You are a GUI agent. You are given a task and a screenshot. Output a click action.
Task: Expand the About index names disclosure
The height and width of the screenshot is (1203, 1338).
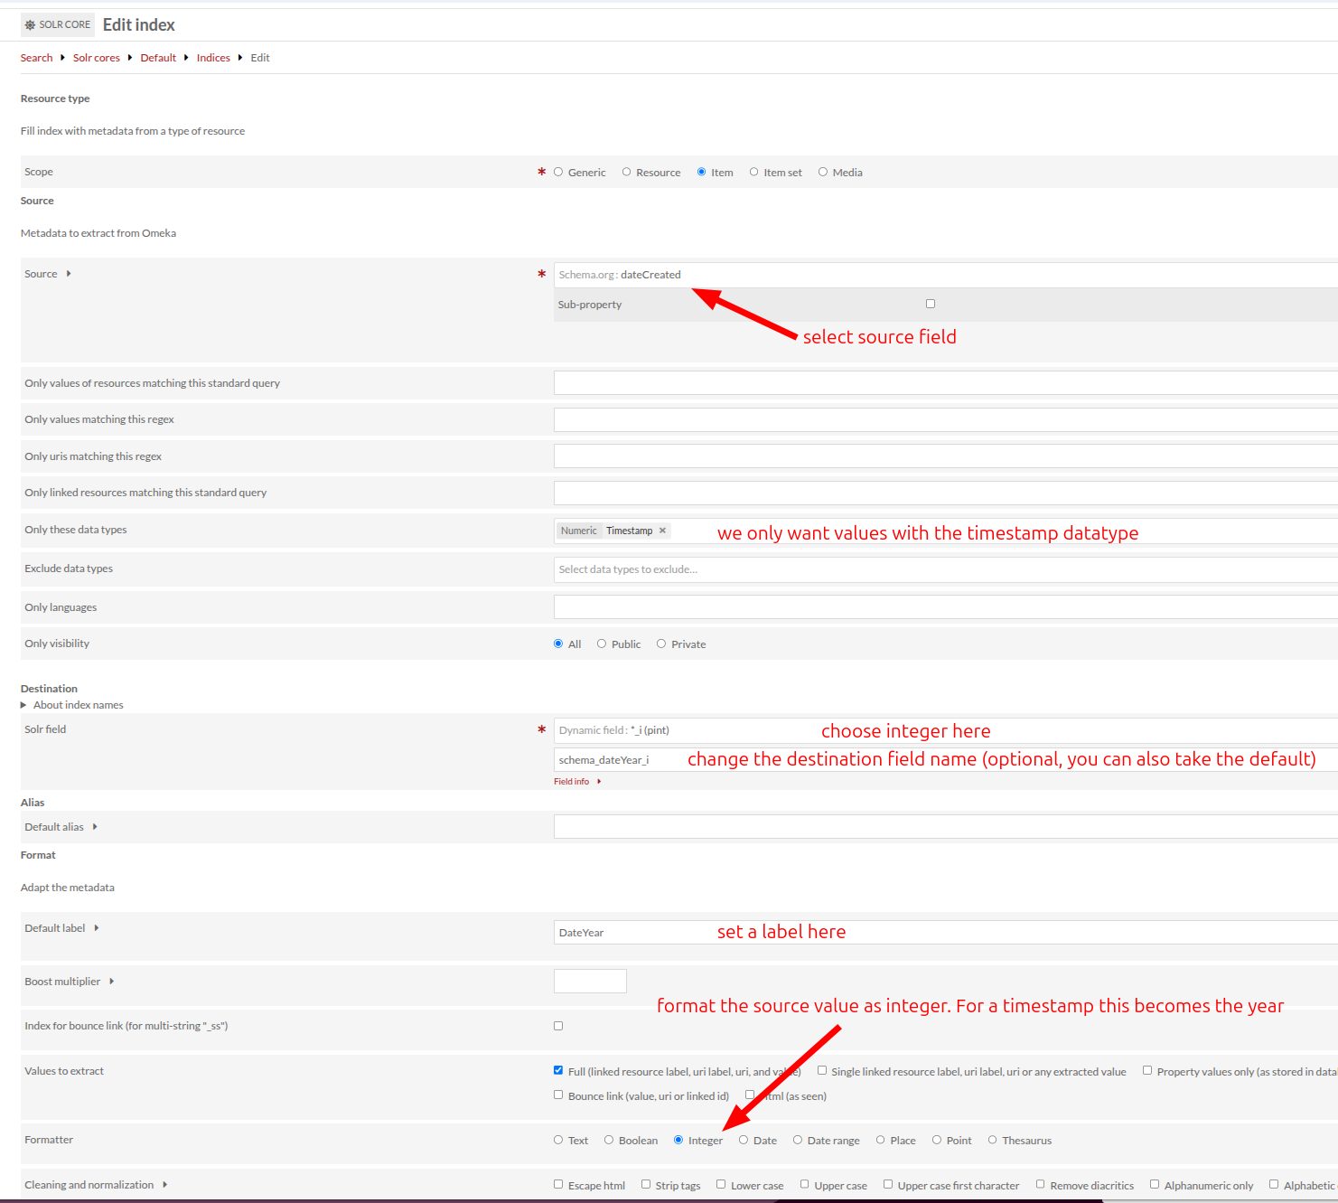tap(24, 705)
